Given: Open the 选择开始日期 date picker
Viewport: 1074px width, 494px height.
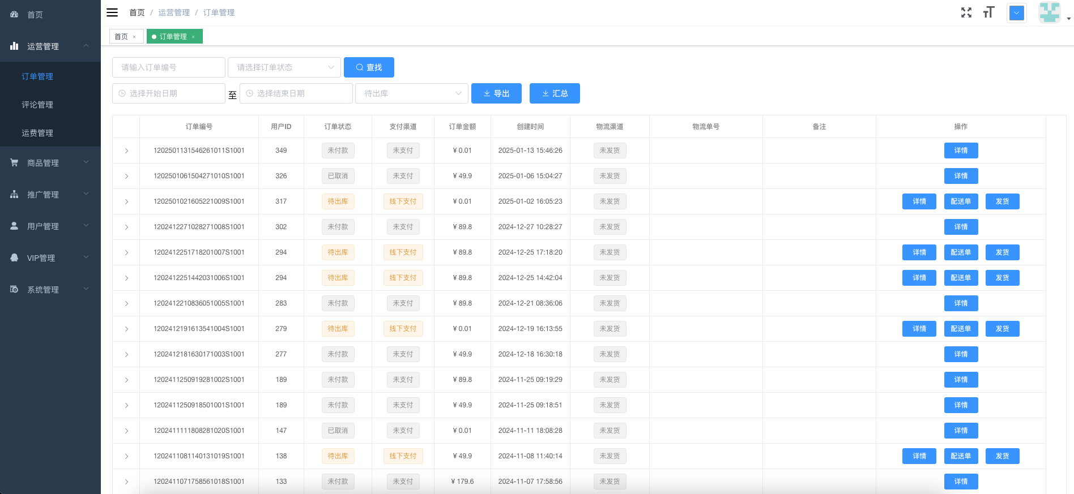Looking at the screenshot, I should tap(169, 93).
